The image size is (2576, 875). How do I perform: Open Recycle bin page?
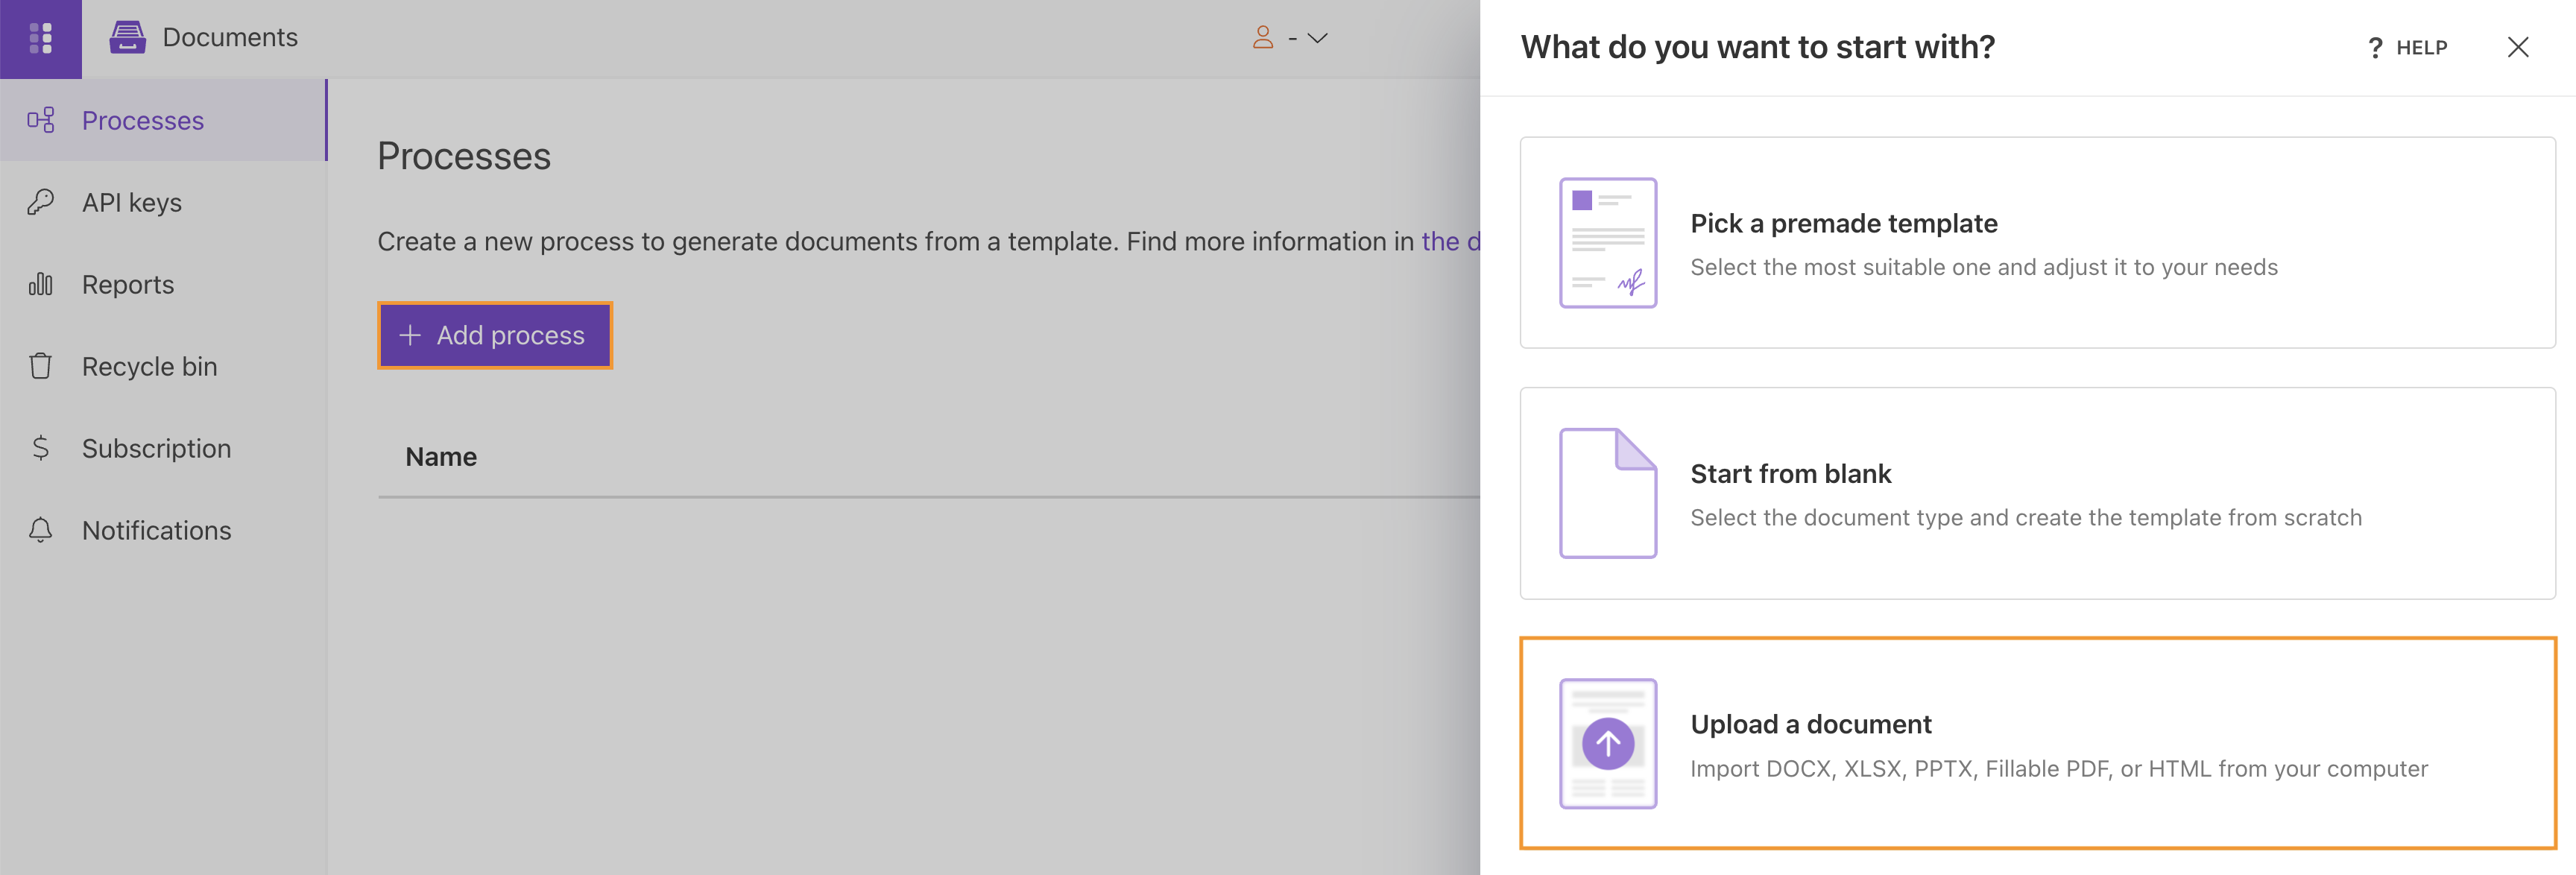point(163,366)
